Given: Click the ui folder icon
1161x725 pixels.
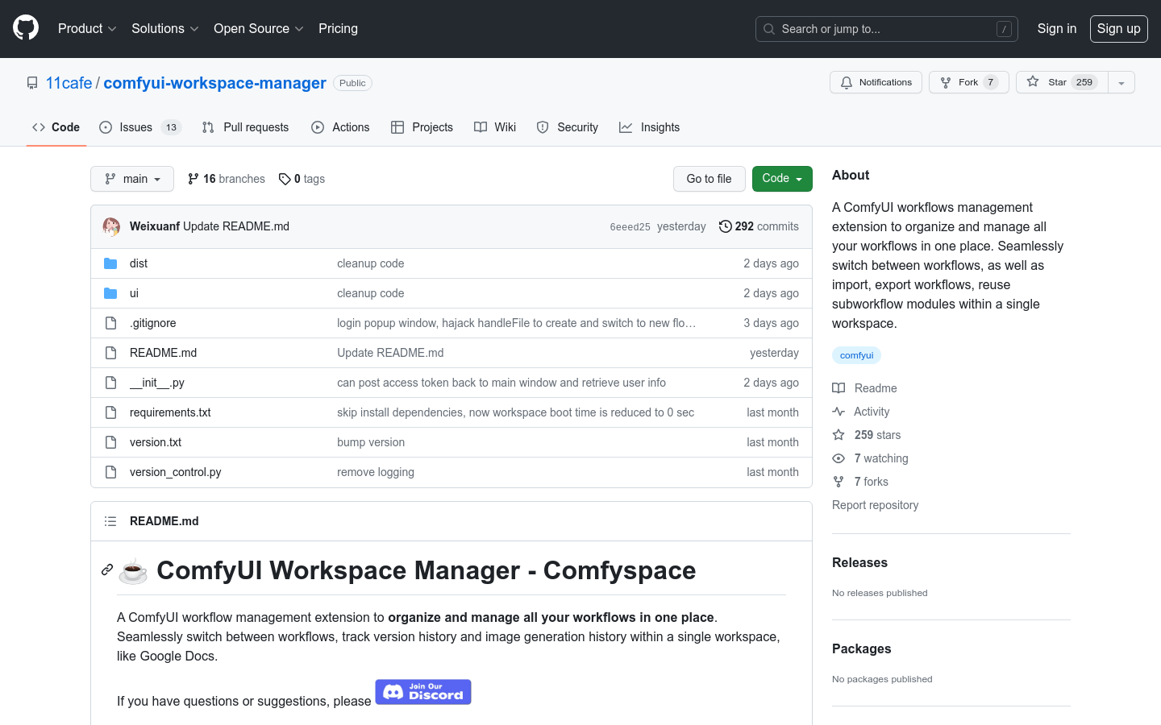Looking at the screenshot, I should click(x=110, y=293).
